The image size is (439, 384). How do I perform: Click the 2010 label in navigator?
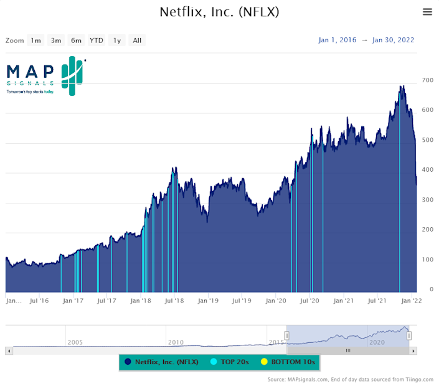click(x=176, y=342)
